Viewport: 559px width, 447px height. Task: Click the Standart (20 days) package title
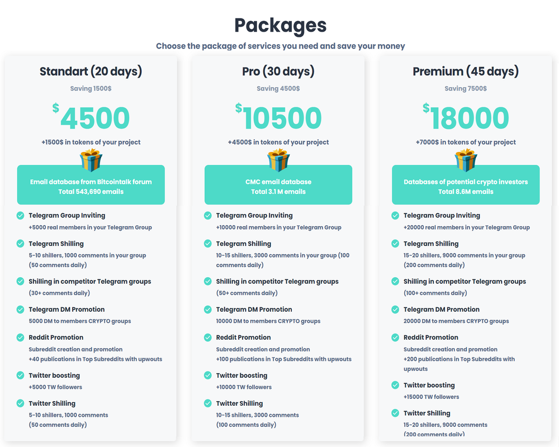click(91, 72)
